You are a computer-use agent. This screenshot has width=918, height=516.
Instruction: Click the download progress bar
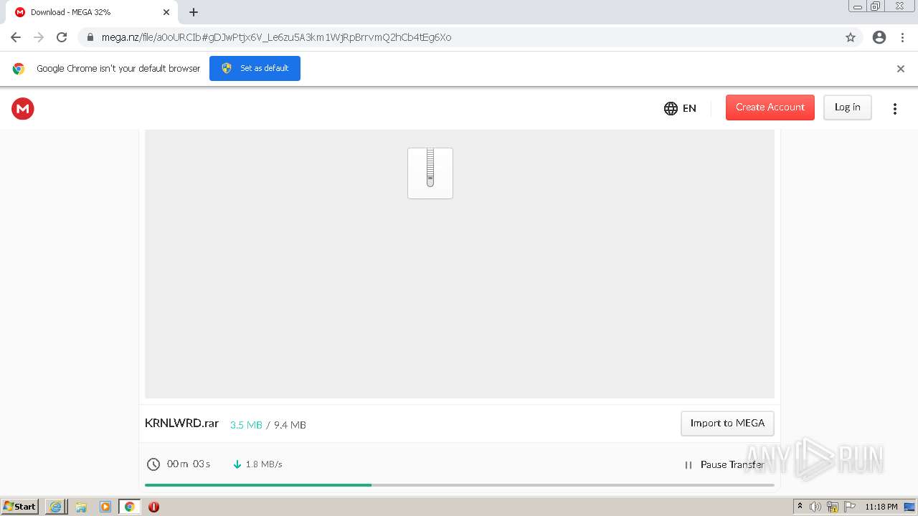459,485
